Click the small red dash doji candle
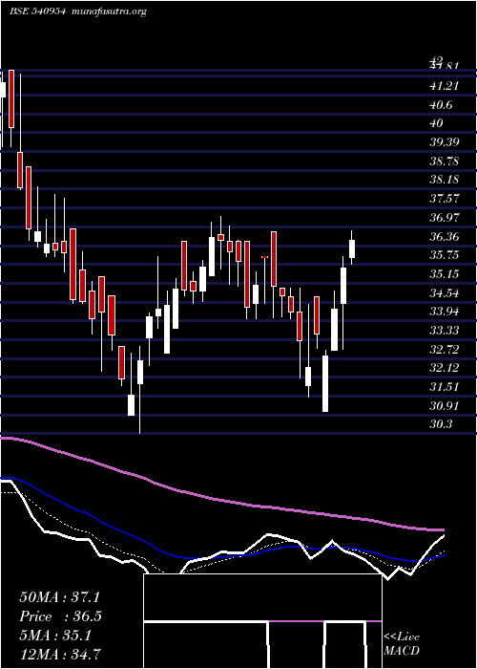This screenshot has width=477, height=669. coord(265,257)
